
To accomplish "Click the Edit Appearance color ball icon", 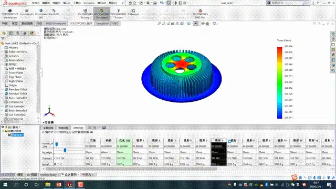I will point(203,24).
